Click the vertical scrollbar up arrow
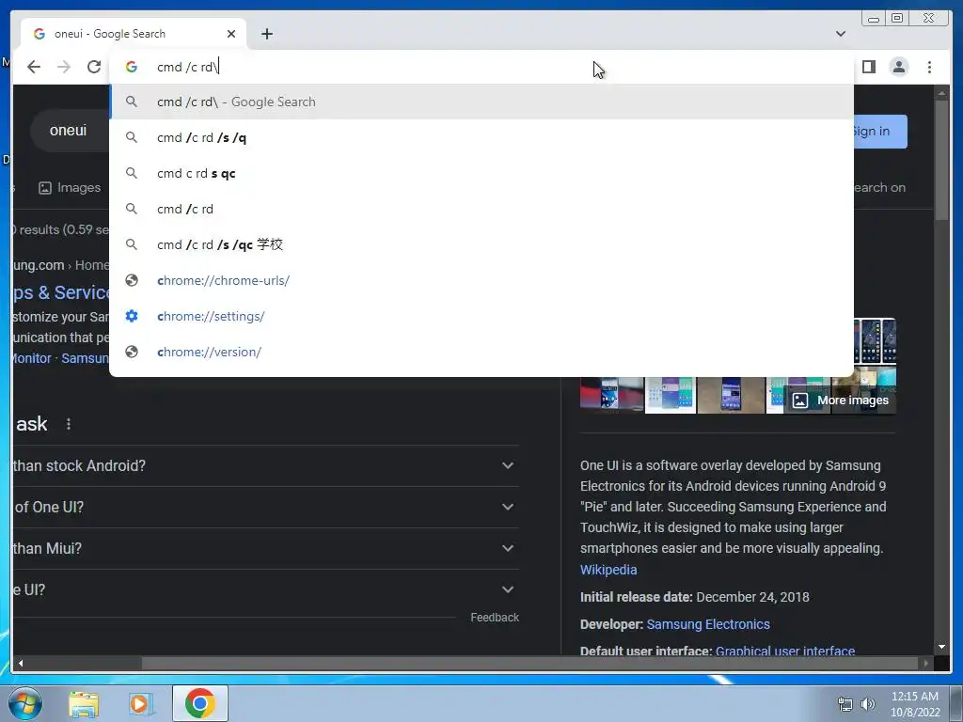 click(x=941, y=93)
